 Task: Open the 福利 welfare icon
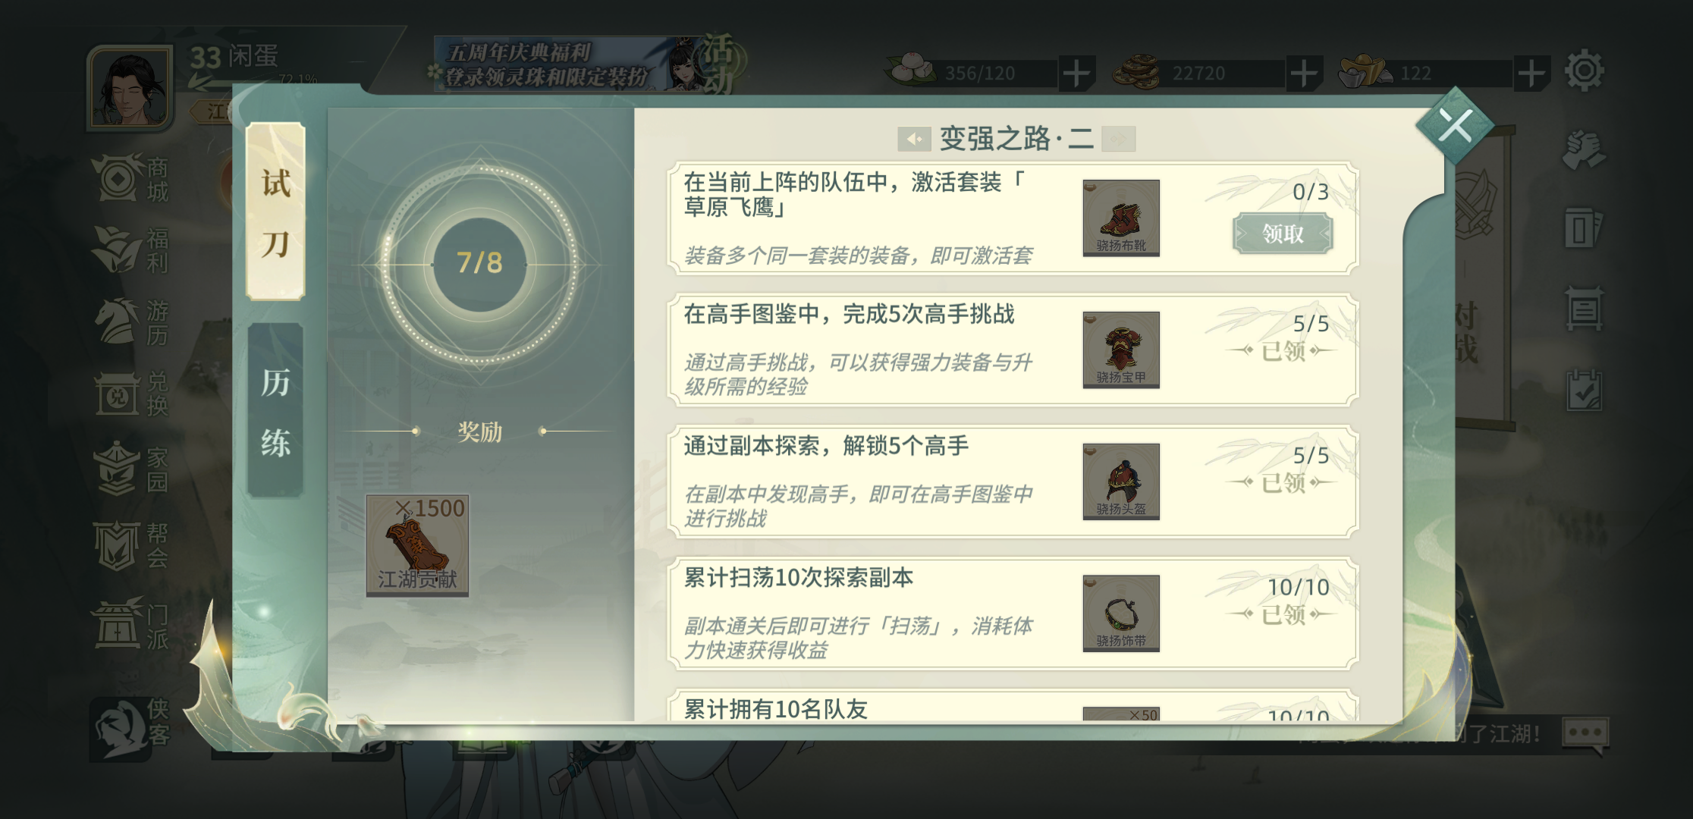(x=130, y=250)
